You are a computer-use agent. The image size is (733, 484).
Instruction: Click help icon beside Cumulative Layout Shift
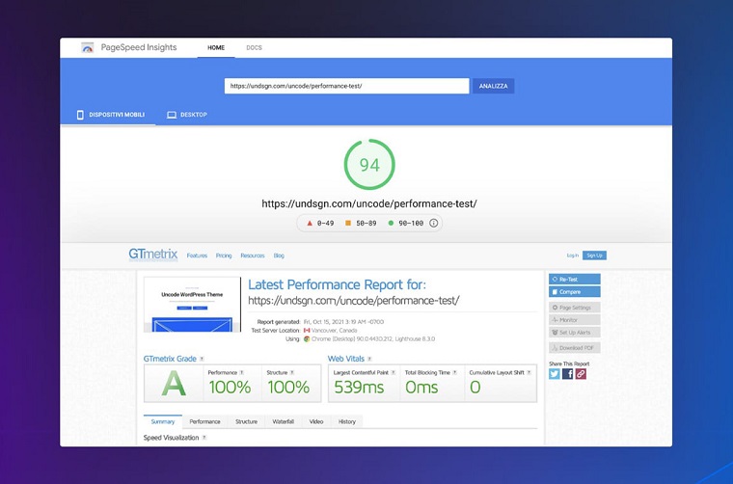[529, 372]
